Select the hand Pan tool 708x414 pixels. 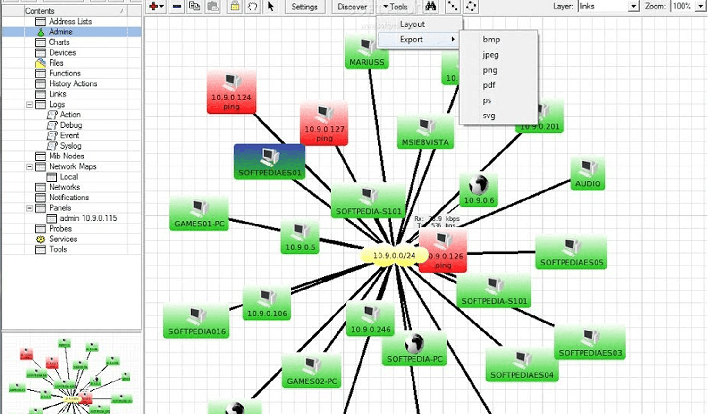253,7
